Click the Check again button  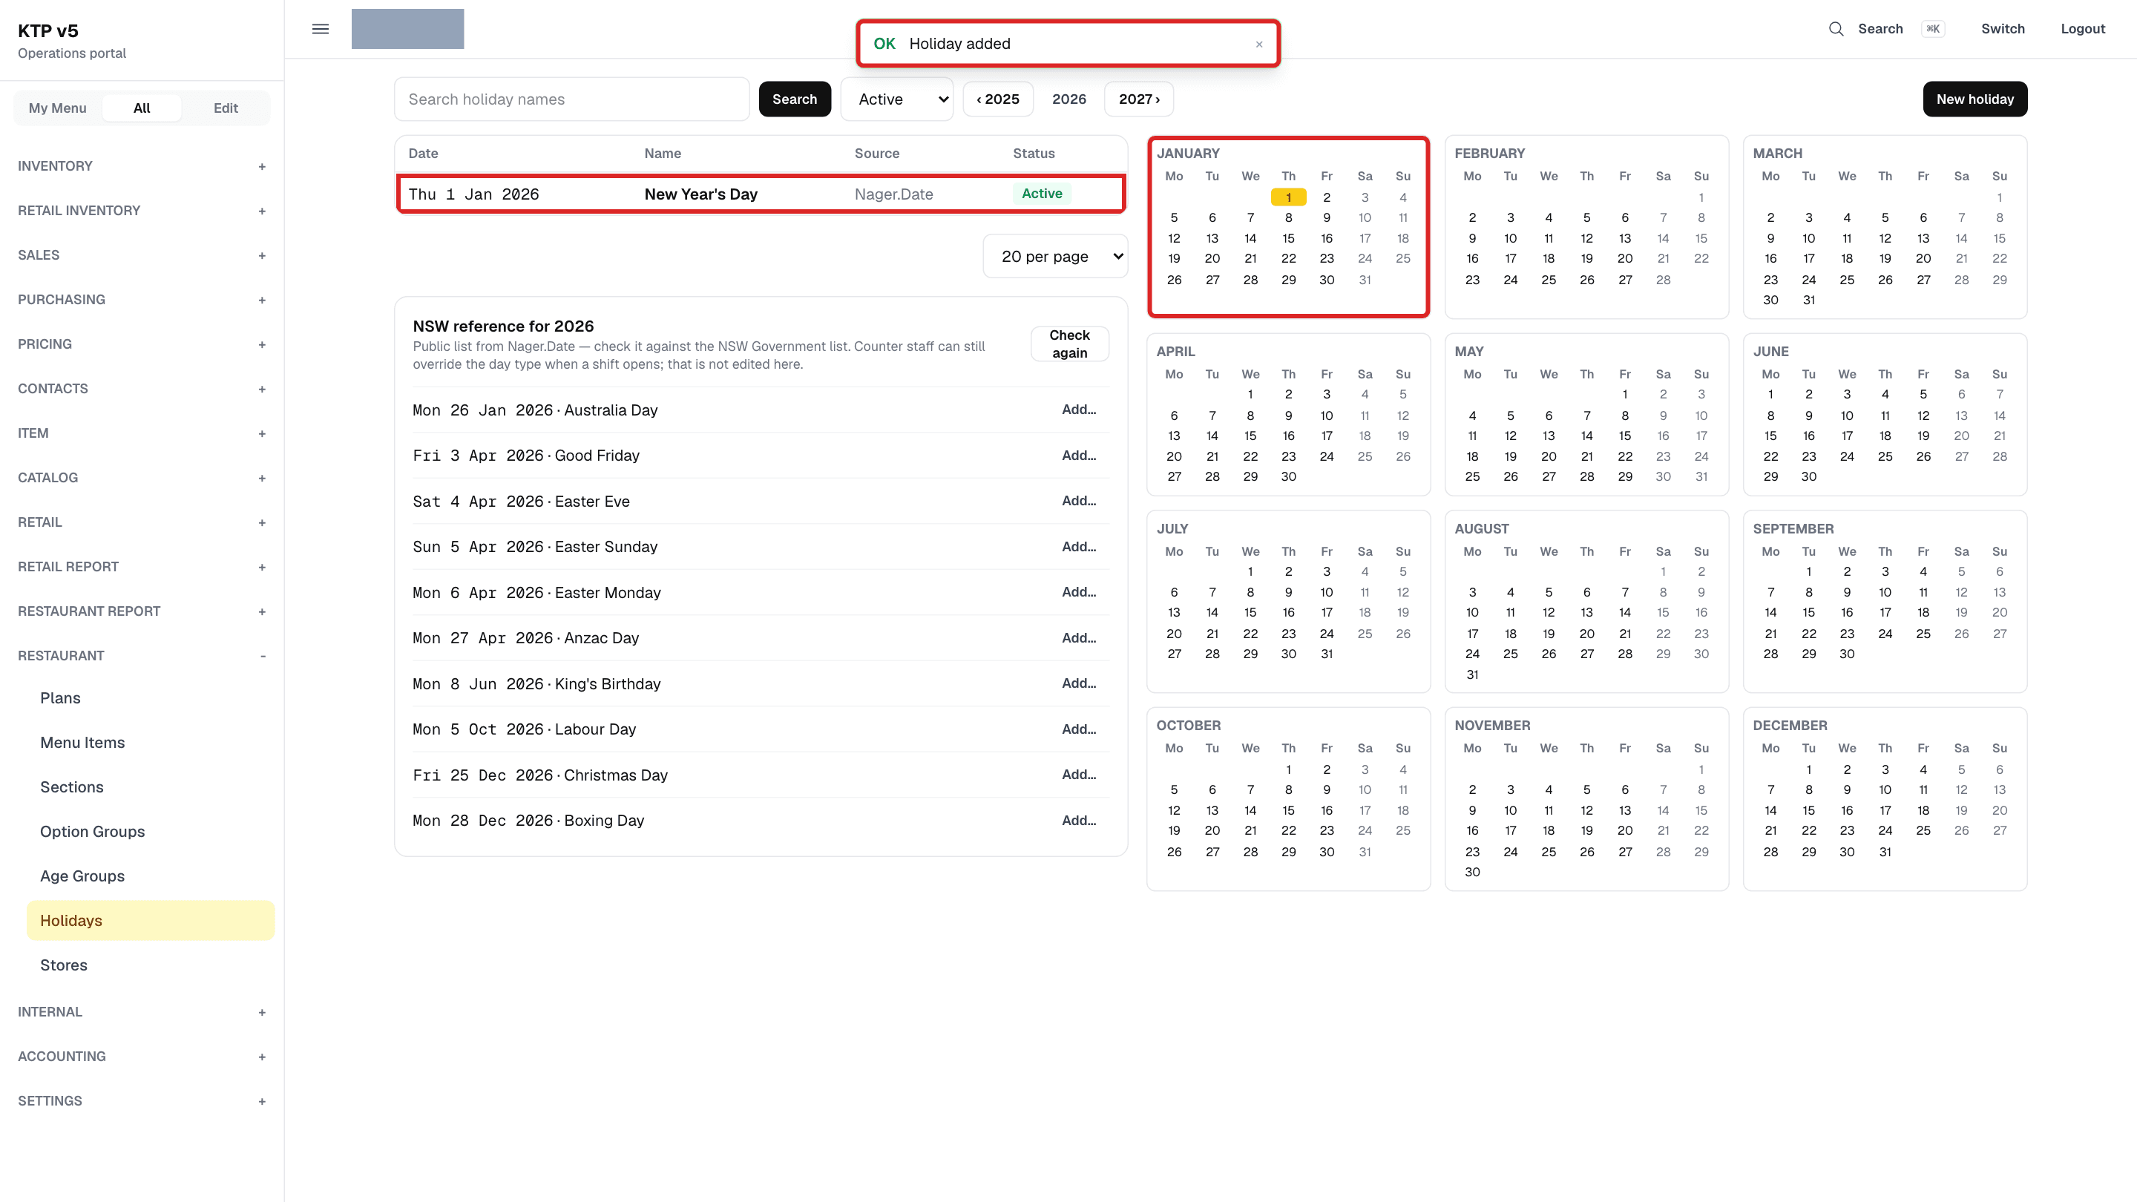click(1069, 344)
